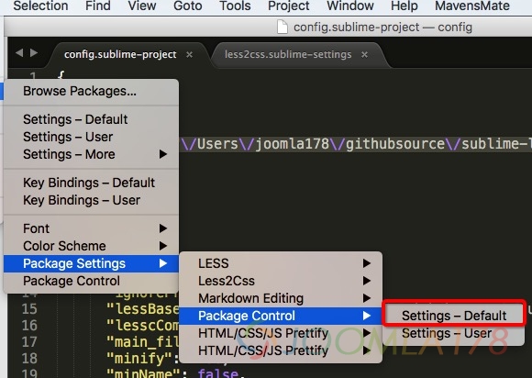Expand Markdown Editing package settings

coord(281,298)
